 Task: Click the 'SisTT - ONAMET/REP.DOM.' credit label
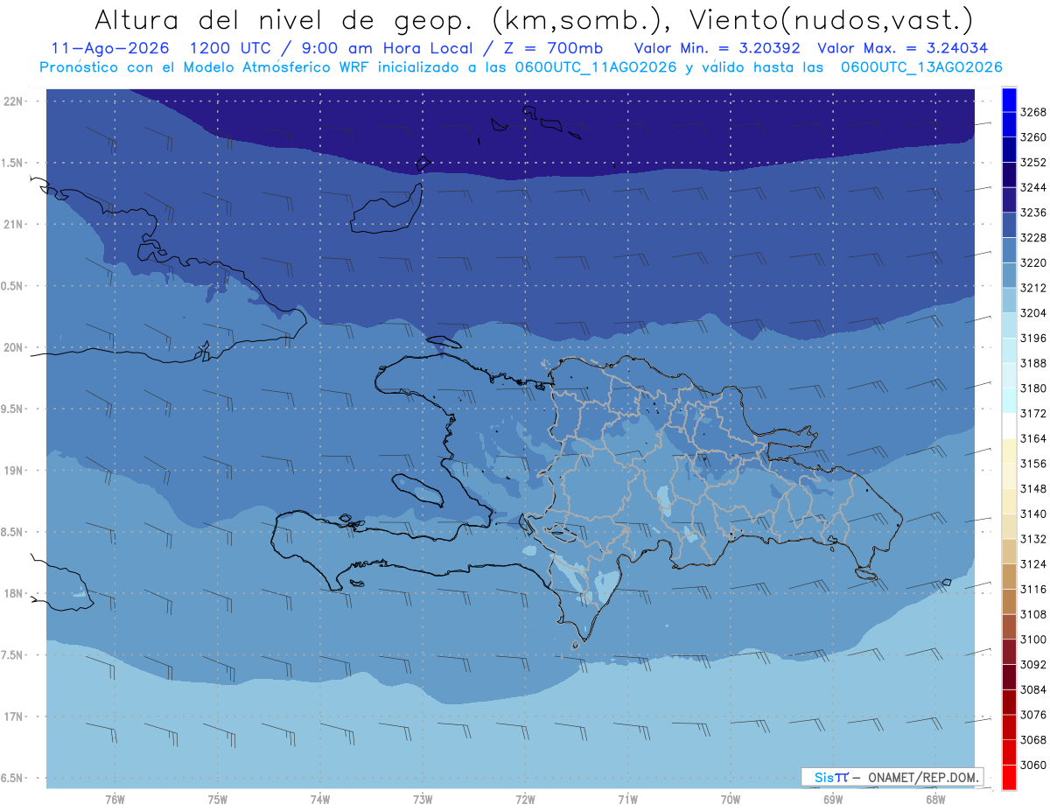pos(892,777)
